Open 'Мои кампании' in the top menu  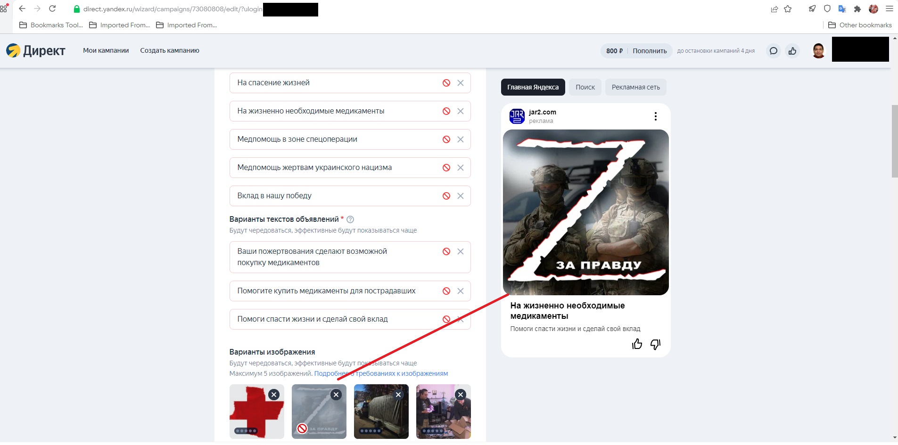(106, 50)
